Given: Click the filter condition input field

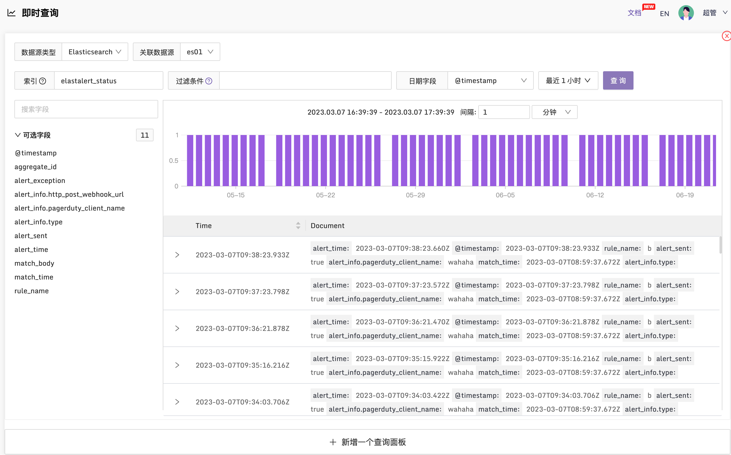Looking at the screenshot, I should click(305, 81).
